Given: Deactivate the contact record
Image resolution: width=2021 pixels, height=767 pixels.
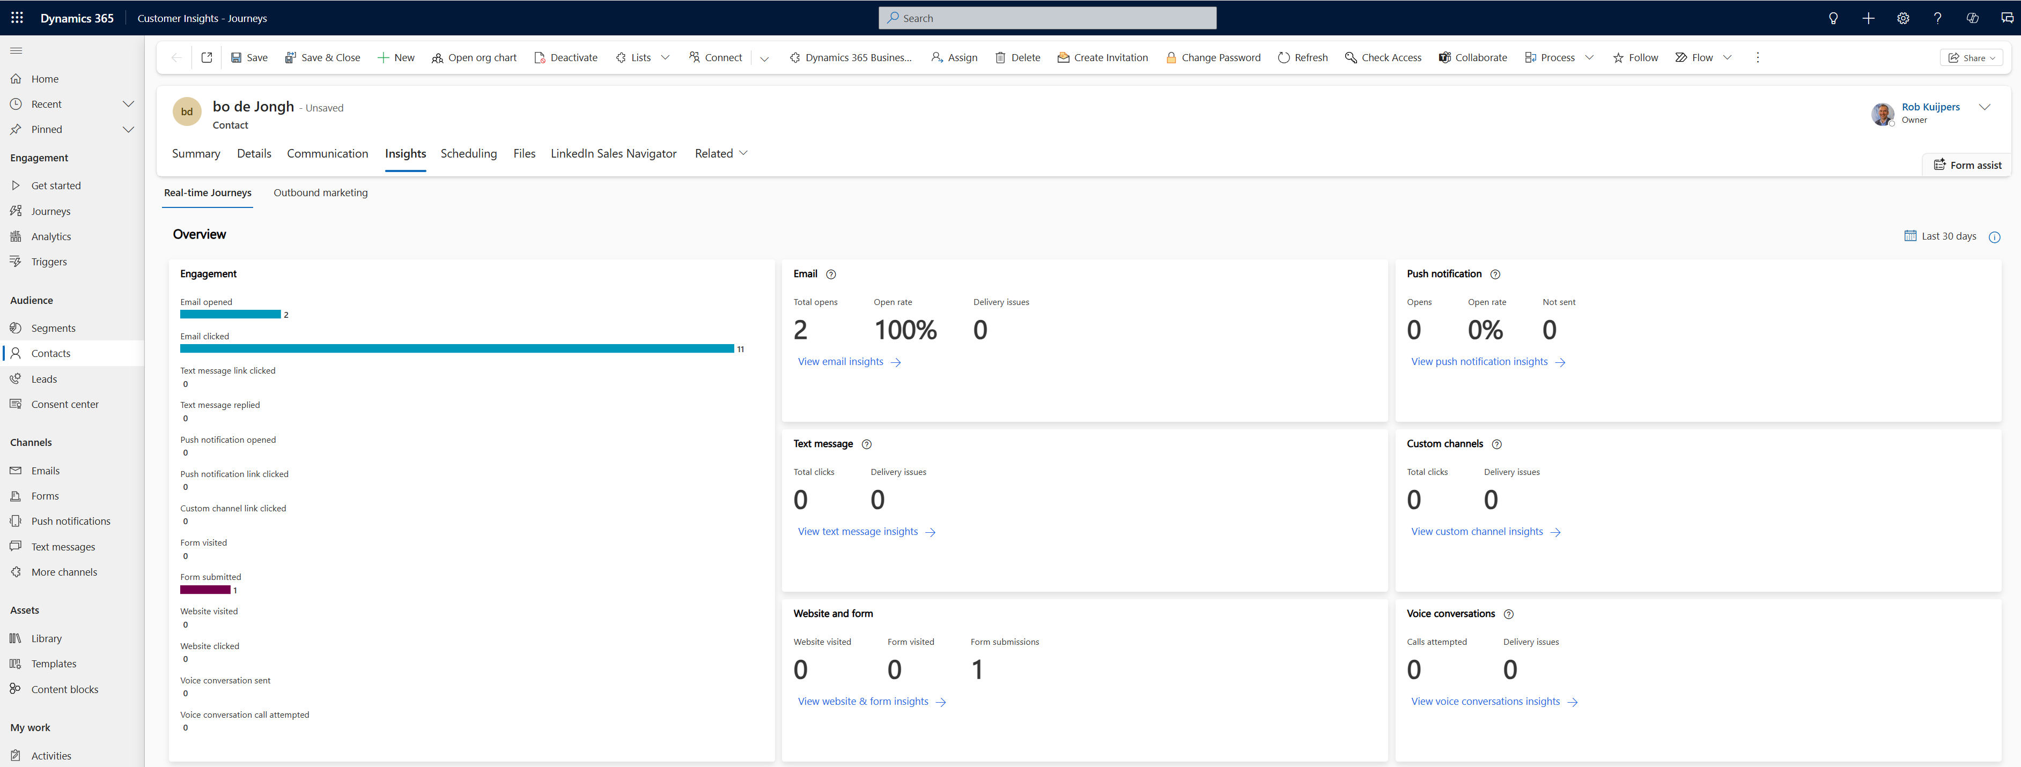Looking at the screenshot, I should click(566, 56).
